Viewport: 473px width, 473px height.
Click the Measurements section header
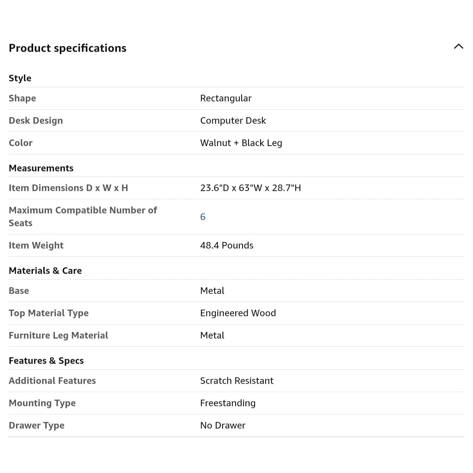41,168
